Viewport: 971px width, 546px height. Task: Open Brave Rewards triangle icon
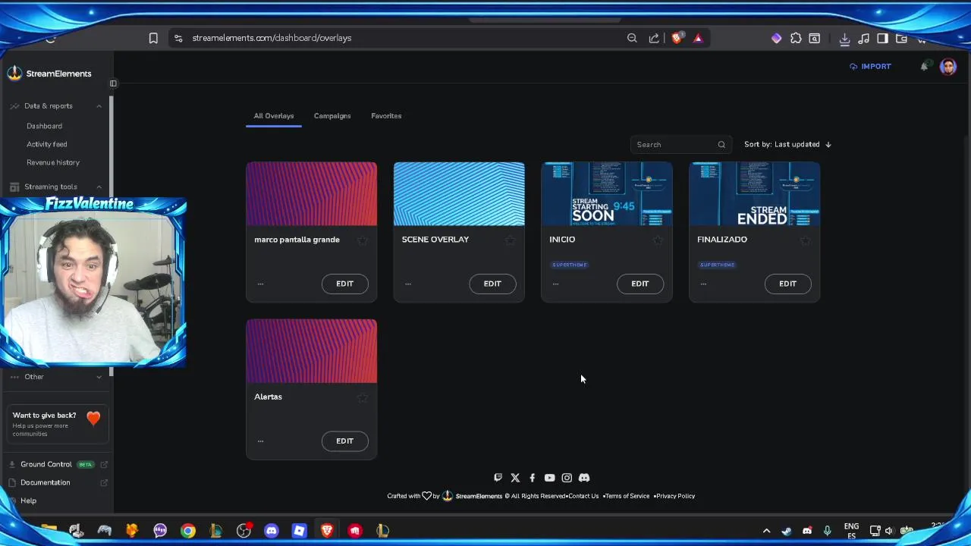pos(698,38)
